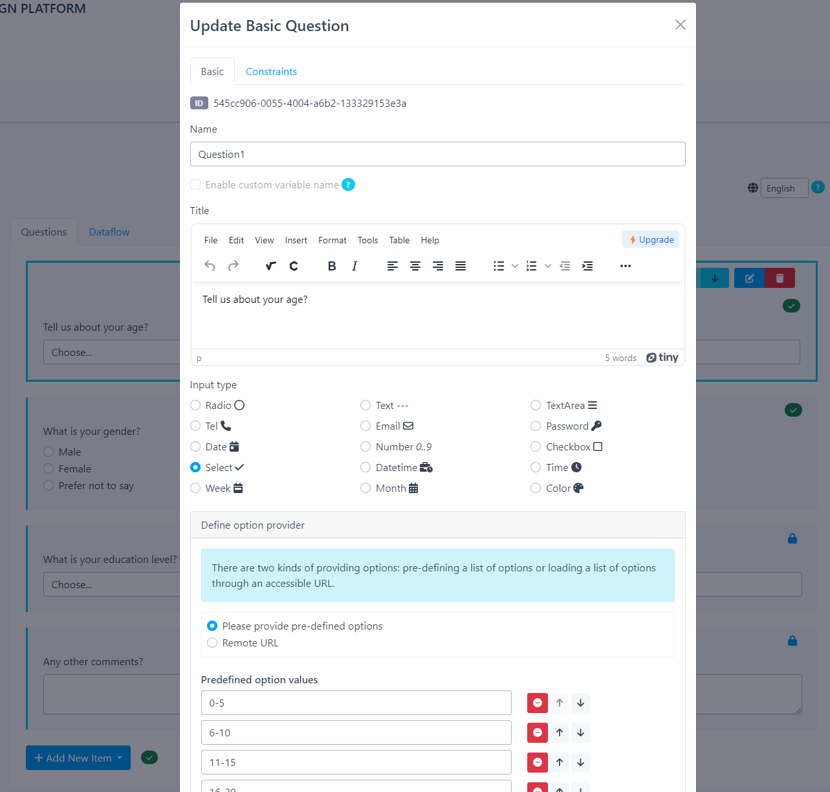Select the Color input type

(x=536, y=489)
